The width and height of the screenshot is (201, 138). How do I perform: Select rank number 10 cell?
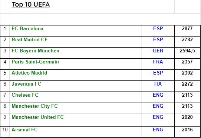click(x=5, y=132)
